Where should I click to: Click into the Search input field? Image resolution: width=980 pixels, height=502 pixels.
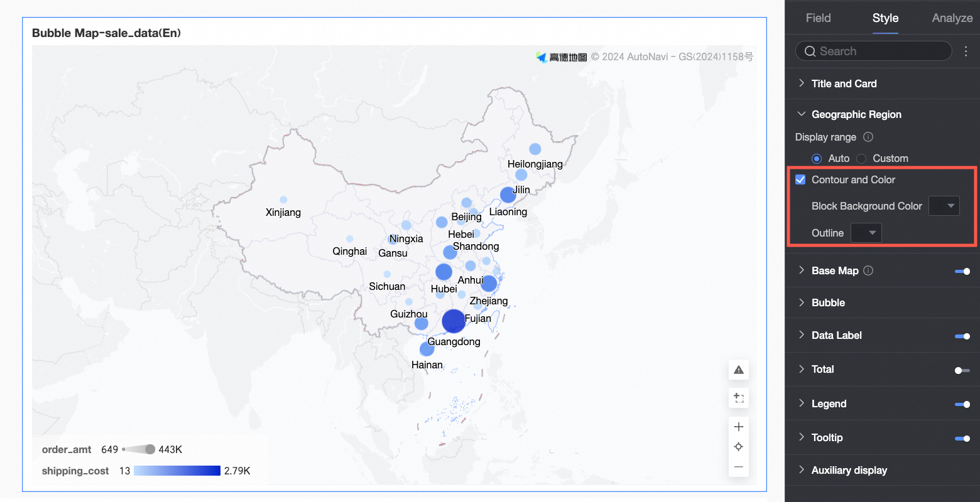pyautogui.click(x=874, y=51)
